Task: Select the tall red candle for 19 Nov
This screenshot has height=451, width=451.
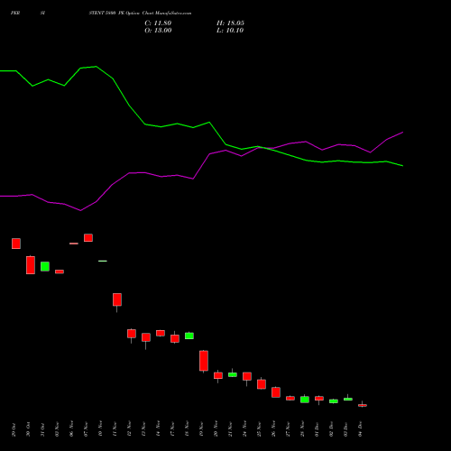Action: [204, 361]
